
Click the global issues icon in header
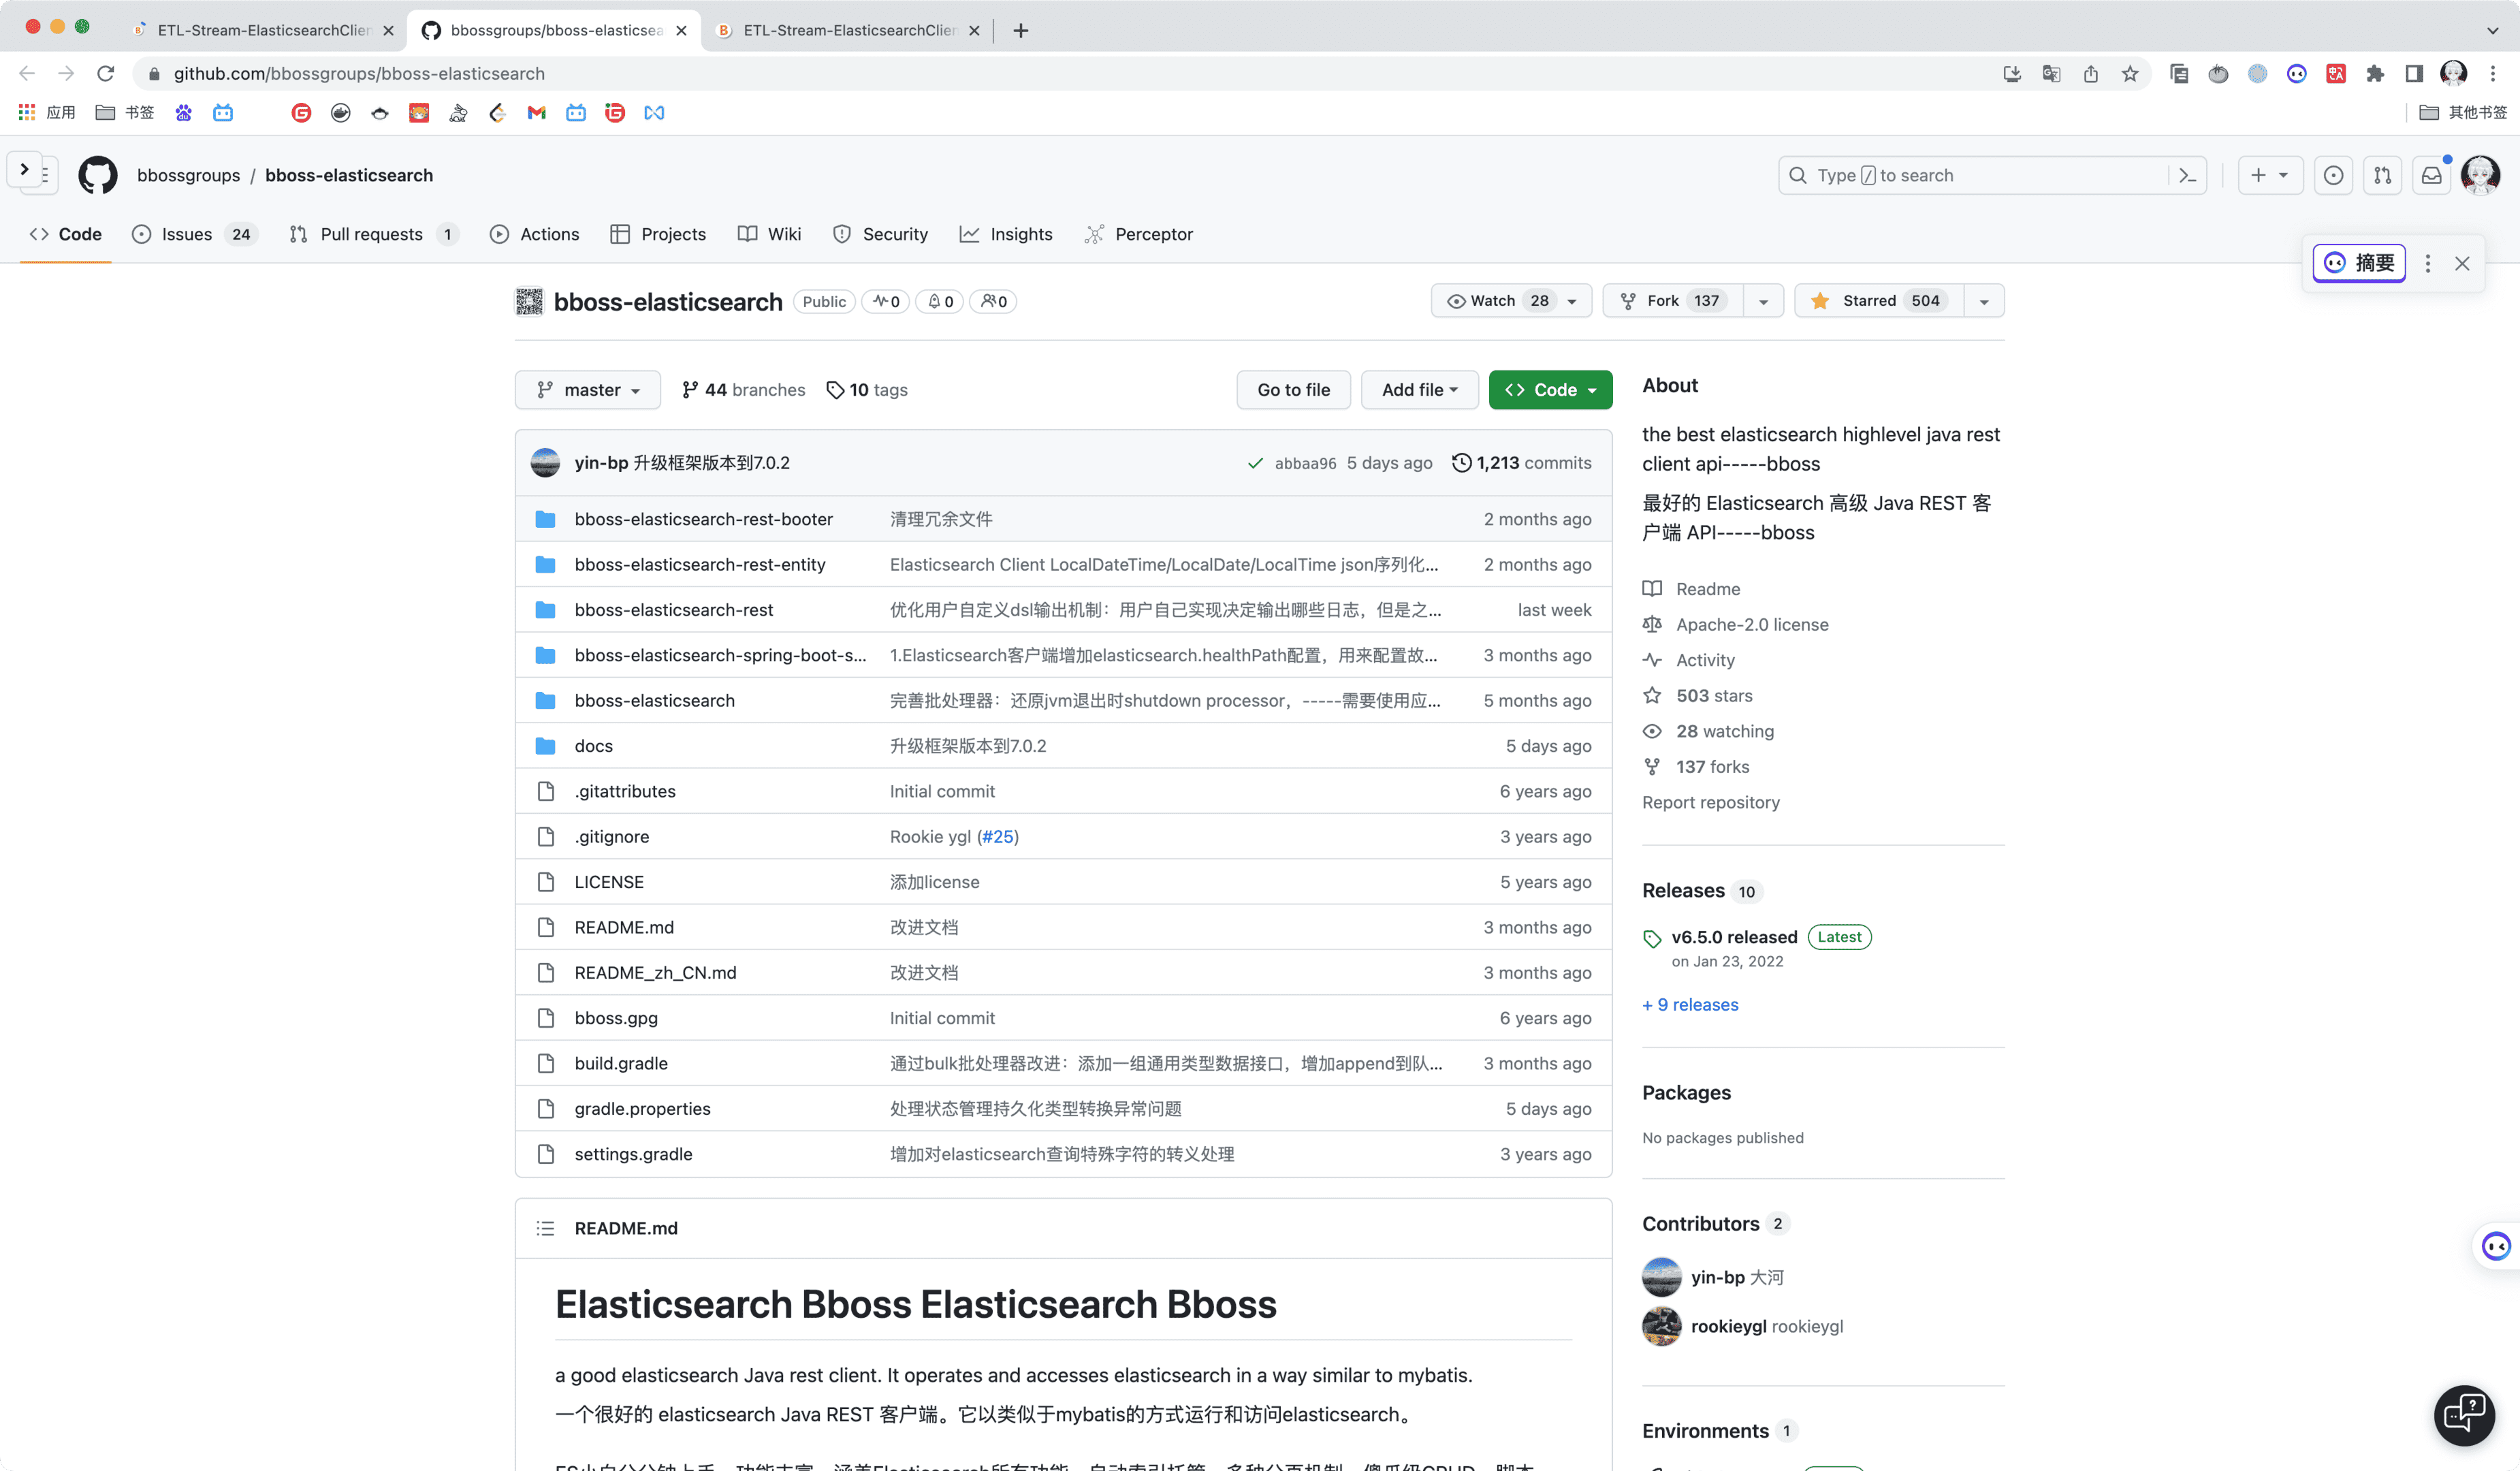coord(2333,175)
